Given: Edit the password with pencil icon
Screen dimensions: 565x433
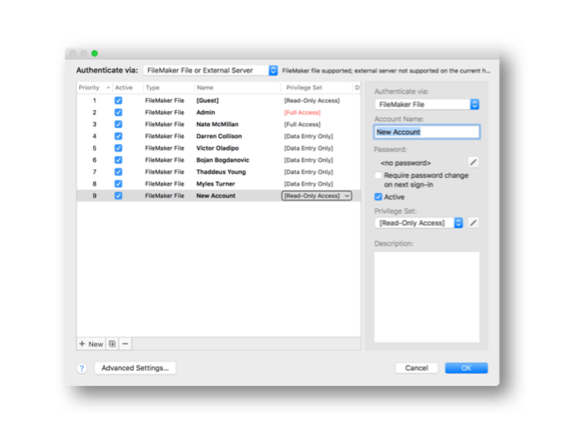Looking at the screenshot, I should 473,162.
